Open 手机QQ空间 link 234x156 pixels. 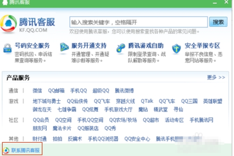[90, 120]
